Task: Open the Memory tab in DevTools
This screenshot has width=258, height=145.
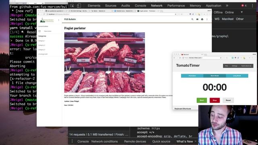Action: tap(195, 6)
